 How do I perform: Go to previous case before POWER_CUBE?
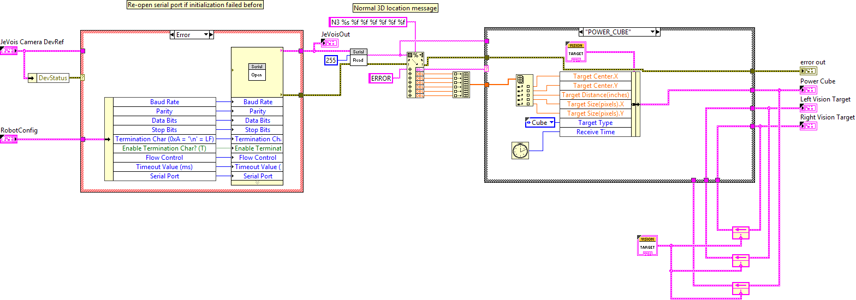[x=580, y=32]
